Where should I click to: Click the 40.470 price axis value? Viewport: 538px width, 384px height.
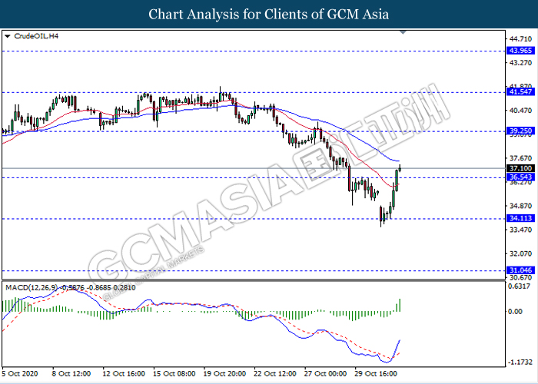520,111
